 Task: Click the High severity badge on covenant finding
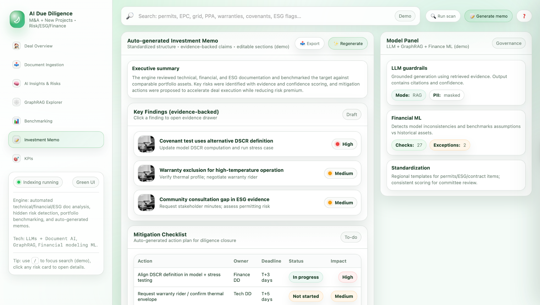point(344,144)
